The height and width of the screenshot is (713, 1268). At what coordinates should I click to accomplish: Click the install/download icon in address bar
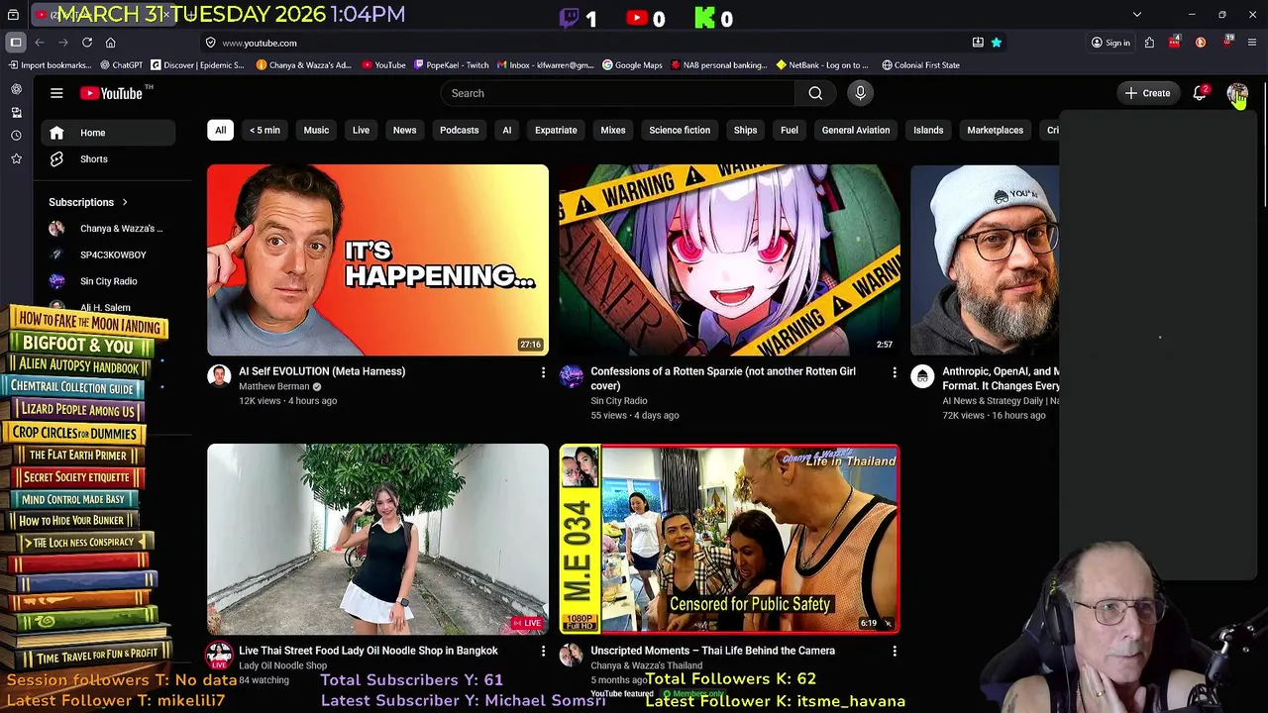(x=978, y=43)
